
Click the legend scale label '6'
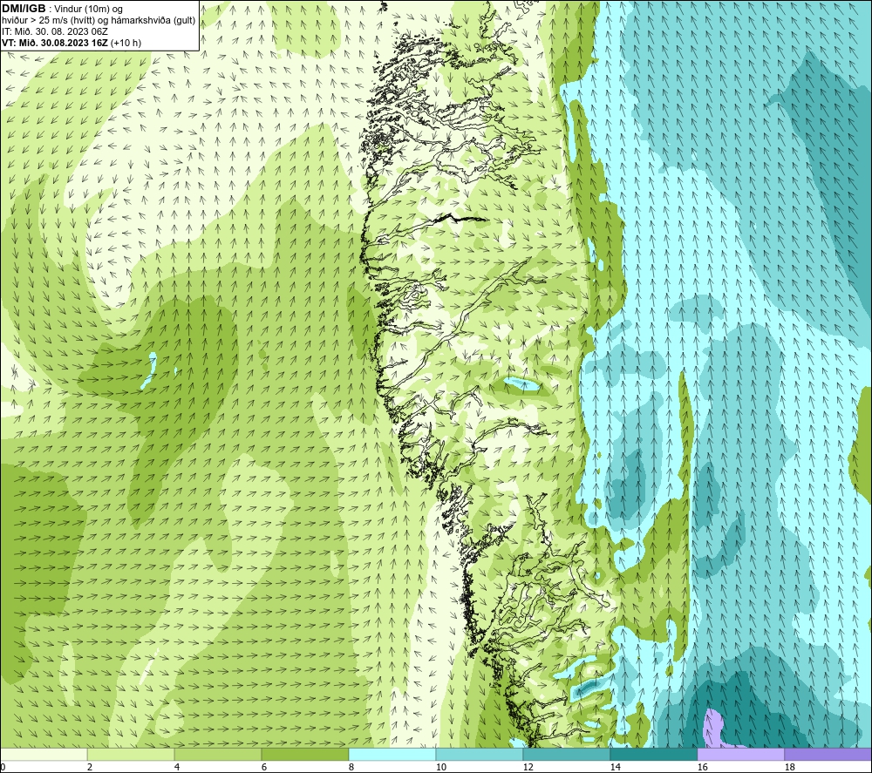point(264,767)
